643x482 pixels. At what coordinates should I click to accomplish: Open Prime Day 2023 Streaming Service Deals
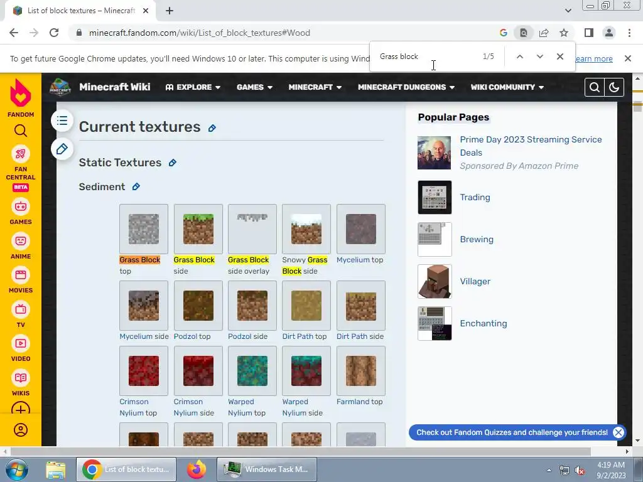[x=531, y=146]
